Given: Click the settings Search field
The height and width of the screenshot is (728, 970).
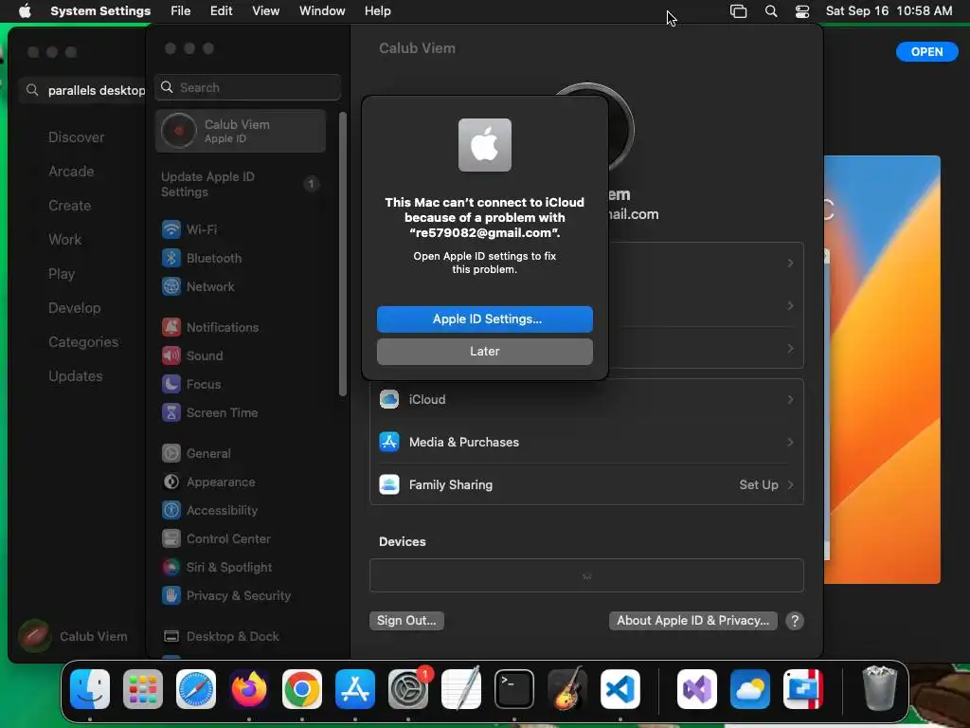Looking at the screenshot, I should click(247, 87).
